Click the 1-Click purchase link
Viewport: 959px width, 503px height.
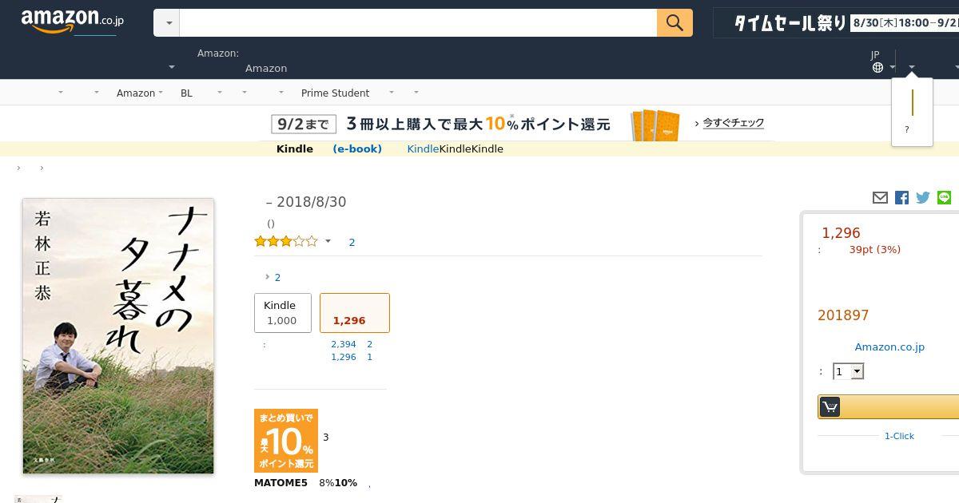click(x=898, y=436)
